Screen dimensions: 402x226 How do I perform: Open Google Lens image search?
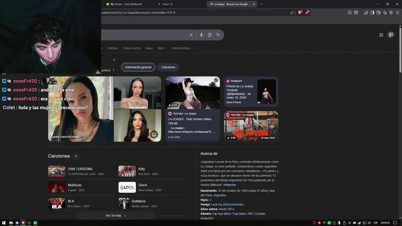210,35
